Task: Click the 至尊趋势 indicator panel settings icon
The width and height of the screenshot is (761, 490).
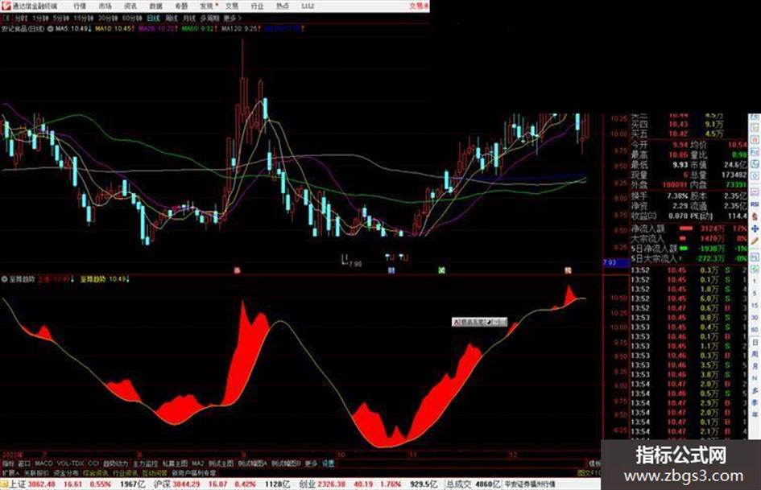Action: 5,279
